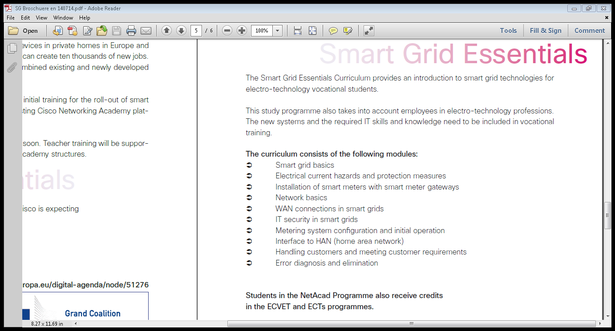Image resolution: width=615 pixels, height=331 pixels.
Task: Click 'The curriculum consists of the following modules' heading
Action: coord(332,154)
